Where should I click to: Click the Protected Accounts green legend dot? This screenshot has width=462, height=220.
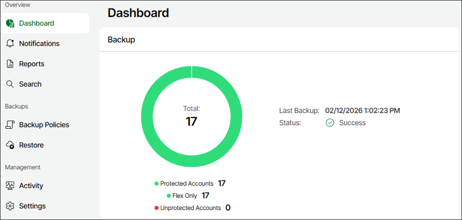point(157,184)
